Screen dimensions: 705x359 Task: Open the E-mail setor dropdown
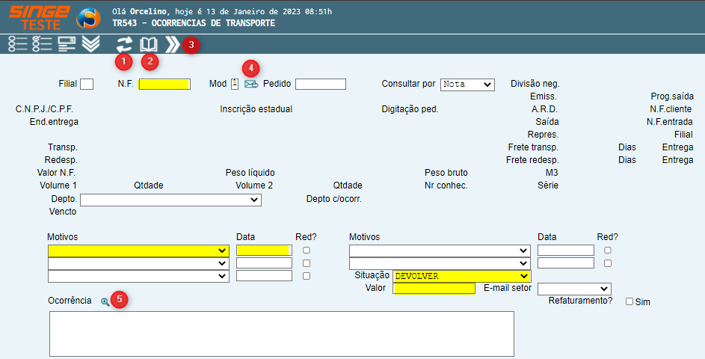pyautogui.click(x=575, y=289)
